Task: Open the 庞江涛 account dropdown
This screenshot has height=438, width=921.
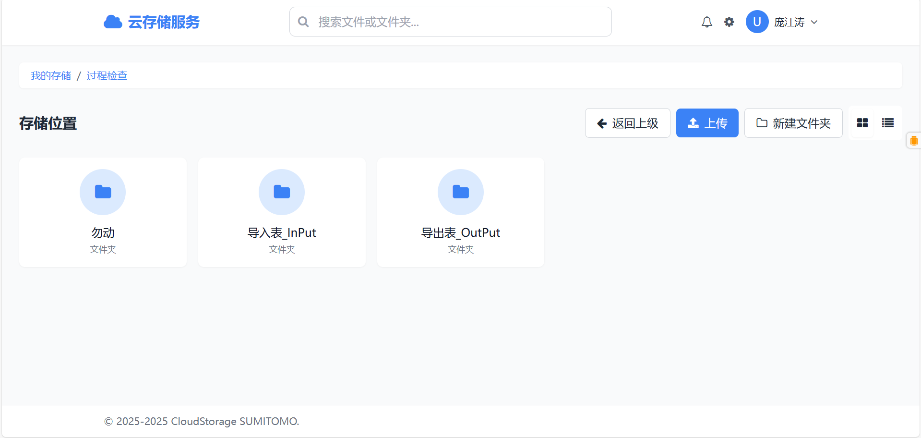Action: [789, 23]
